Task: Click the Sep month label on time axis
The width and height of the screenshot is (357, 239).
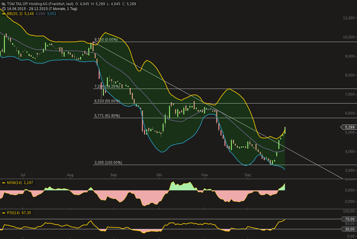Action: click(x=113, y=175)
